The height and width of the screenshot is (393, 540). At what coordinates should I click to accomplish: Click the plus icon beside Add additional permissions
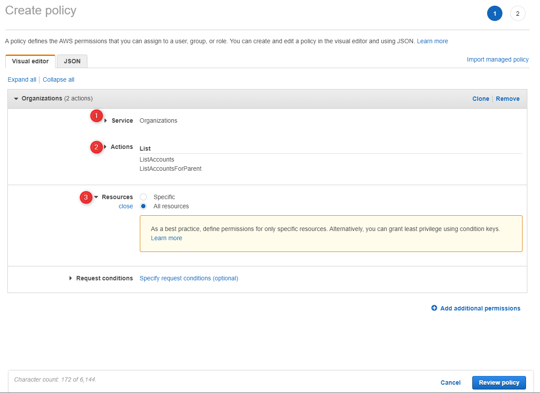pyautogui.click(x=434, y=308)
